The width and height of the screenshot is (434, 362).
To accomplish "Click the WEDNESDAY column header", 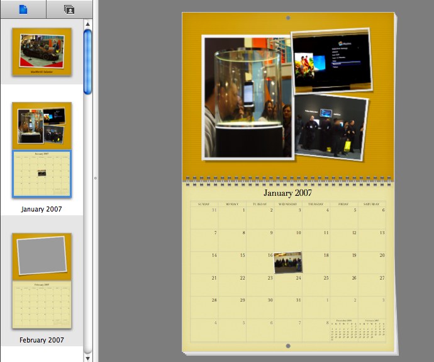I will point(288,204).
